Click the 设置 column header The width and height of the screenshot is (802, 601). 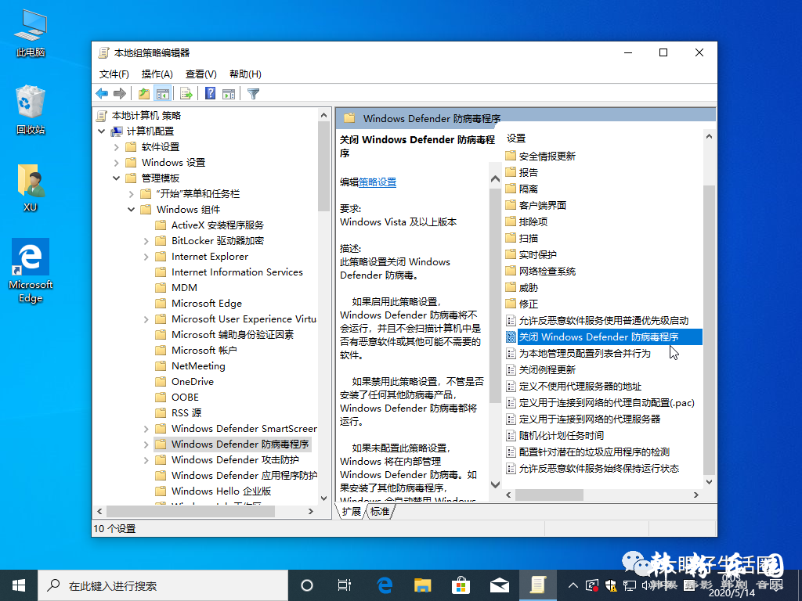coord(516,138)
